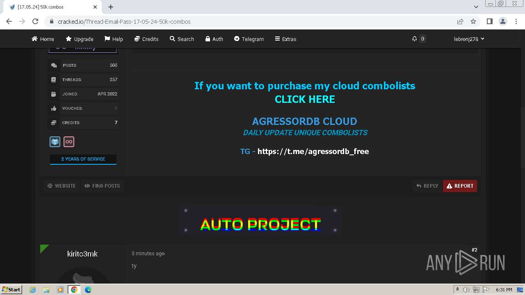Screen dimensions: 525x295
Task: Open the Upgrade menu item
Action: (80, 39)
